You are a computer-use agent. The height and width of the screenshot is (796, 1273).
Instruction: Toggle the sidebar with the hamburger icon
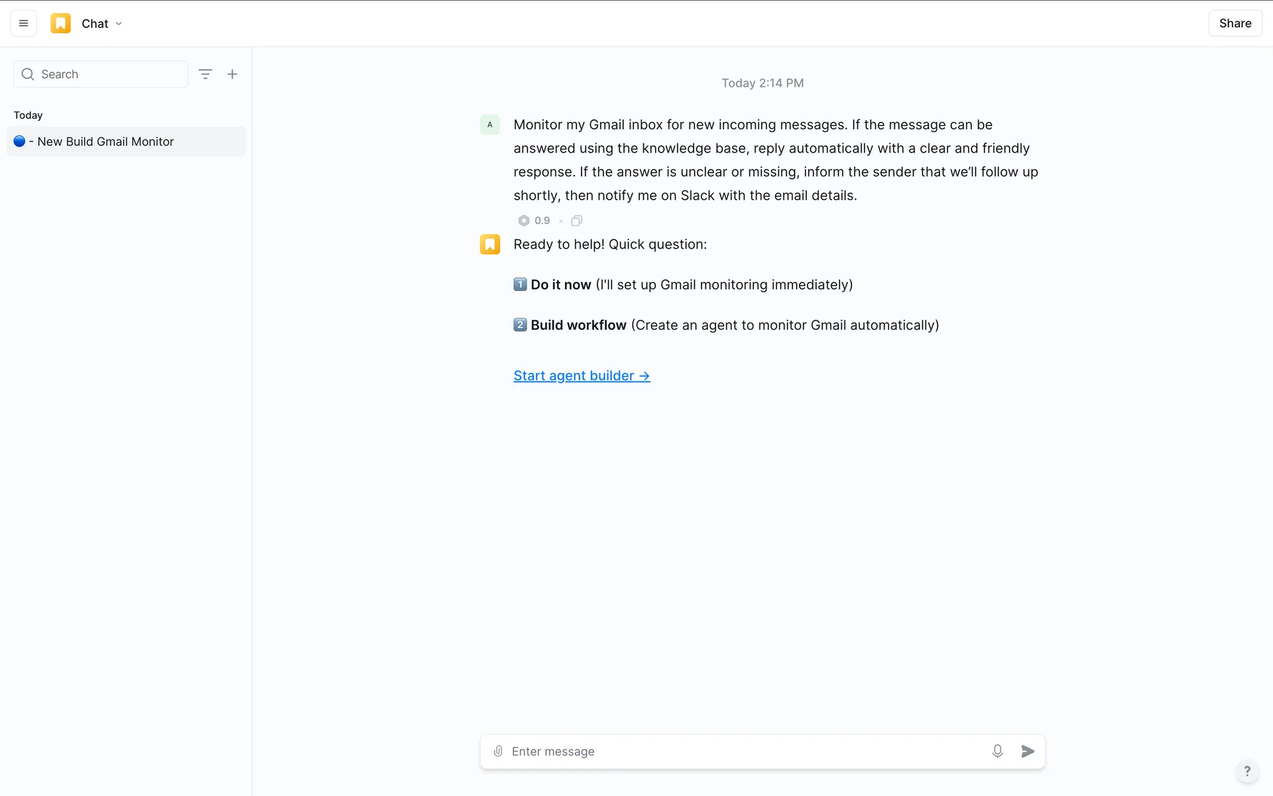23,23
